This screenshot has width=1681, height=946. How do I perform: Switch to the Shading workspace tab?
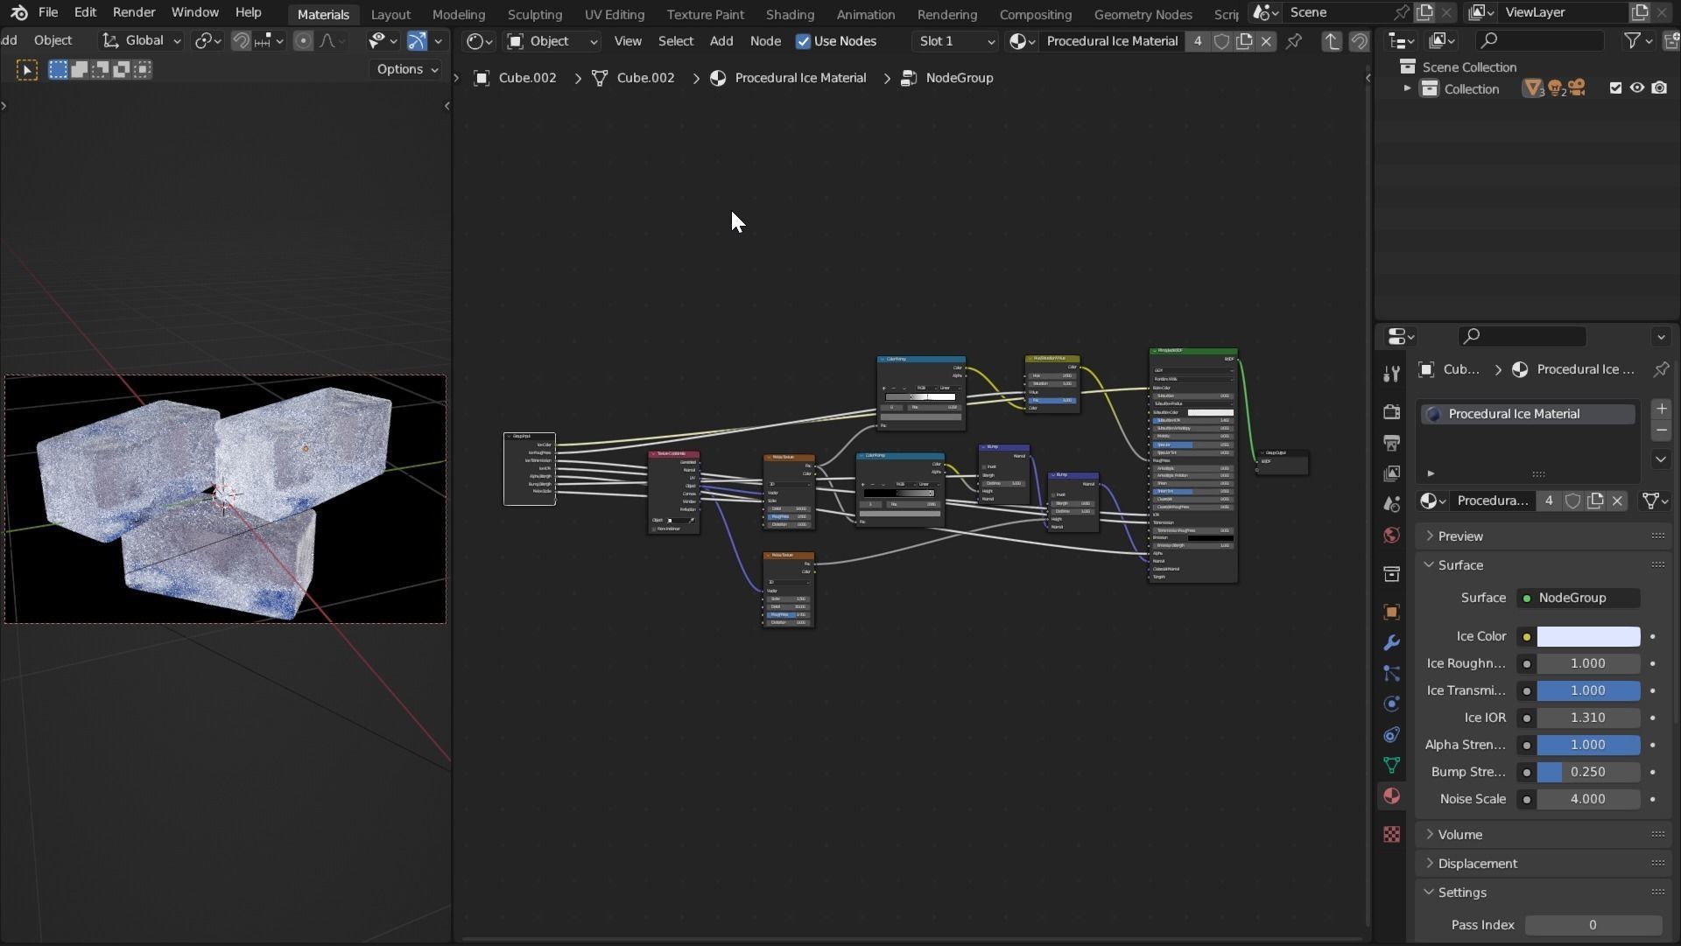pyautogui.click(x=790, y=14)
